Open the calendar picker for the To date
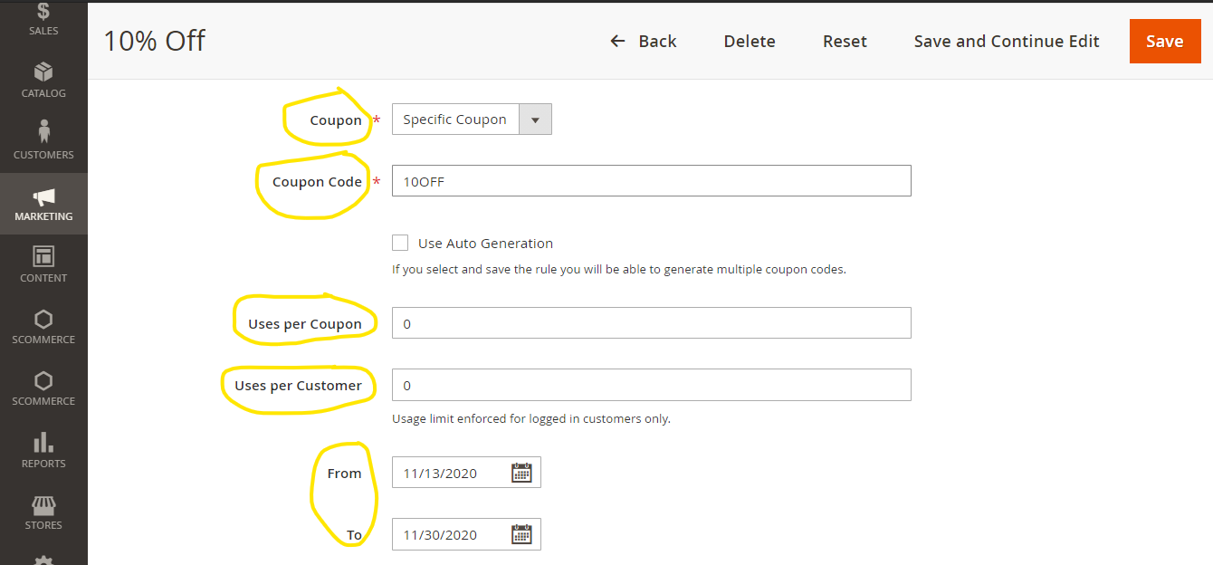The image size is (1213, 565). tap(521, 534)
